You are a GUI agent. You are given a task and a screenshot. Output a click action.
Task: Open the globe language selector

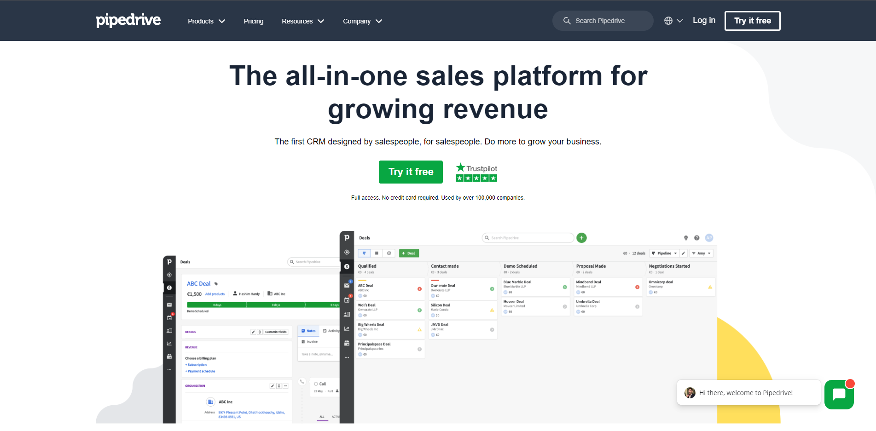click(x=673, y=21)
